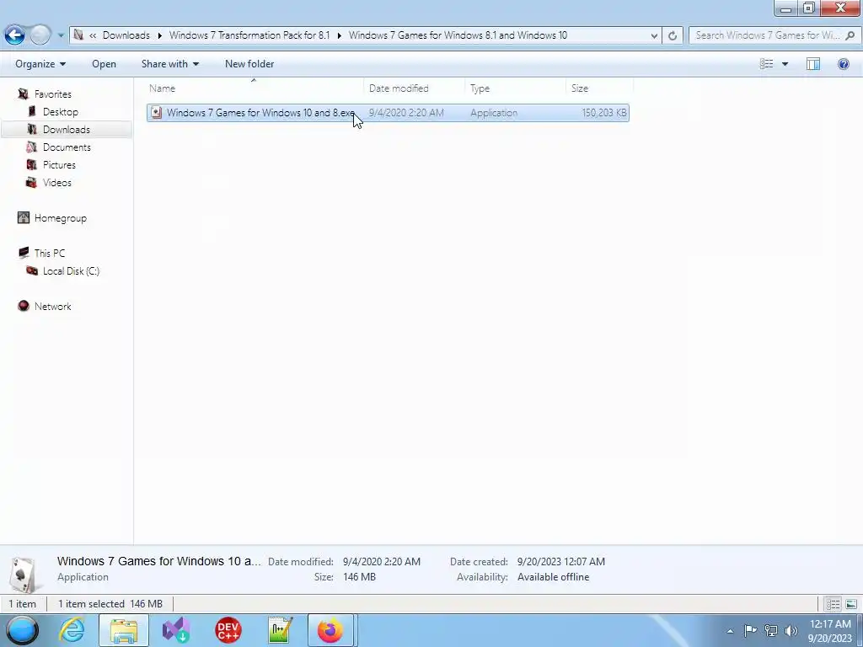Click the large playing card icon in details pane
Screen dimensions: 863x647
pyautogui.click(x=23, y=573)
